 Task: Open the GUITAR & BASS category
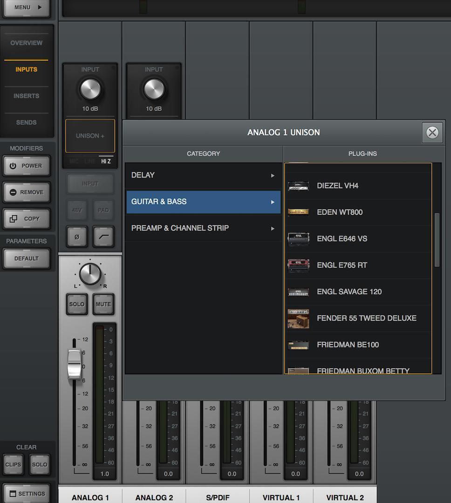[203, 202]
